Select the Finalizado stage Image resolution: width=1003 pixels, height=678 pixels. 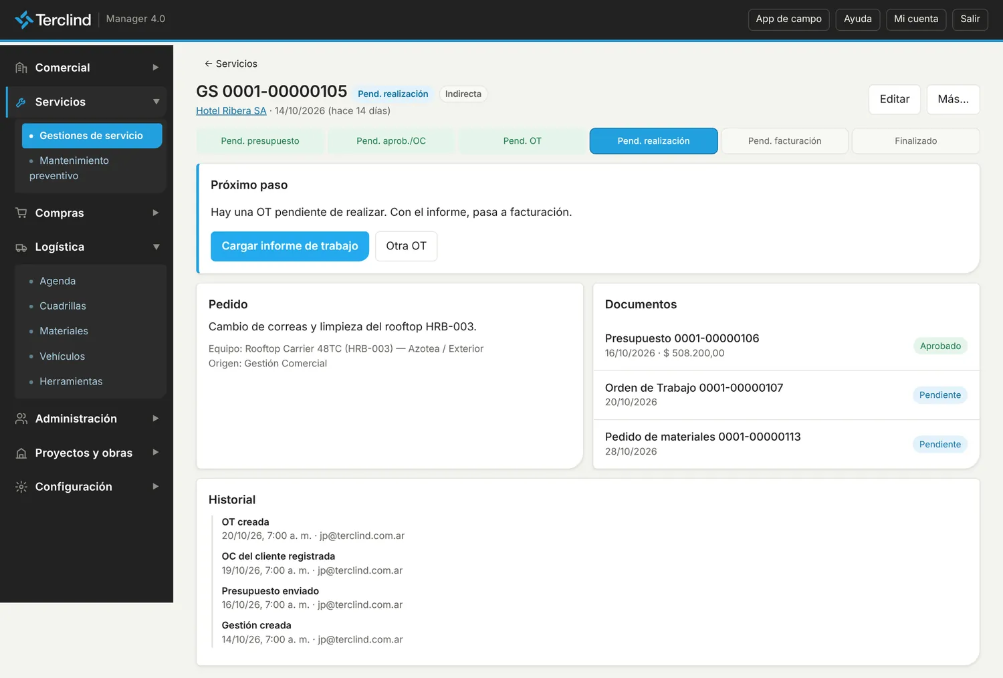click(916, 141)
